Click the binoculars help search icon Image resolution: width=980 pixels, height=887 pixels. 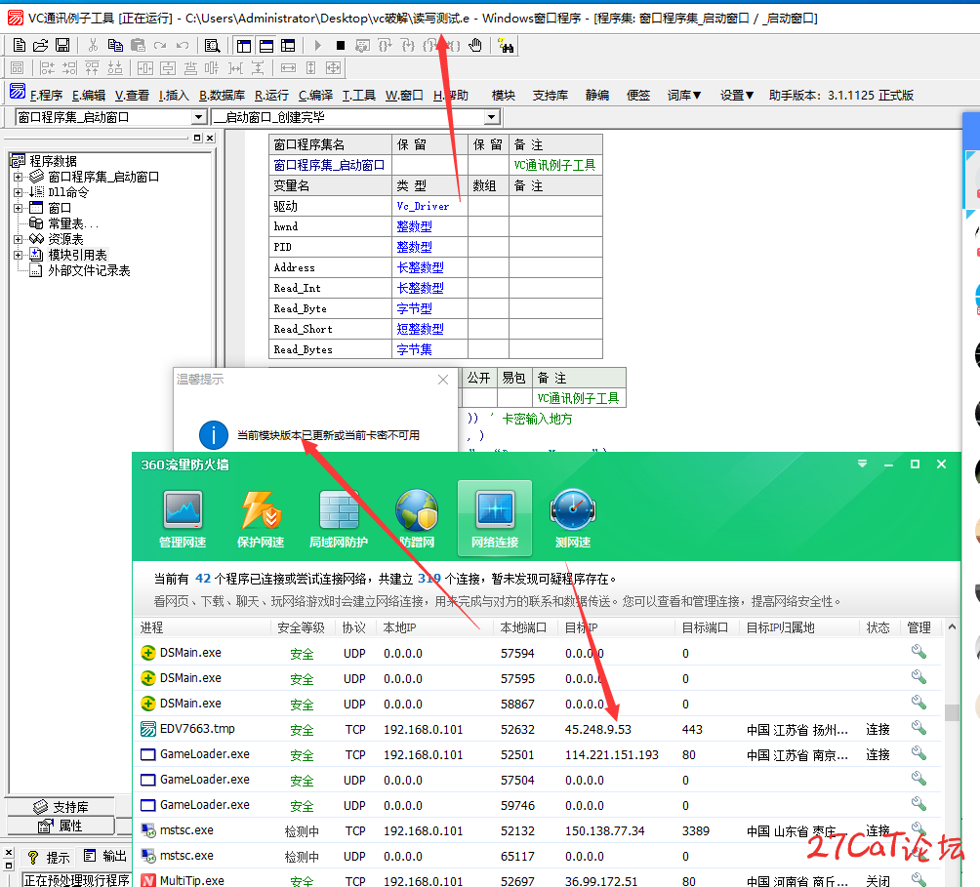coord(506,46)
